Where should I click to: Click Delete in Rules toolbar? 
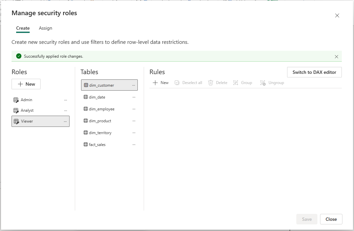(x=218, y=83)
